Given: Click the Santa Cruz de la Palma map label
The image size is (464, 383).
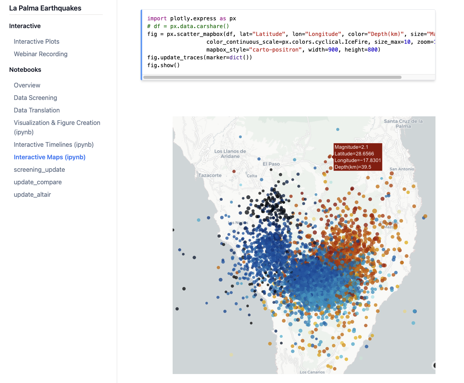Looking at the screenshot, I should [x=403, y=123].
